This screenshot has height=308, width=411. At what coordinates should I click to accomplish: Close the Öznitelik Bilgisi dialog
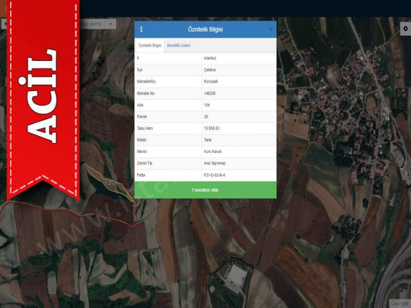click(271, 29)
